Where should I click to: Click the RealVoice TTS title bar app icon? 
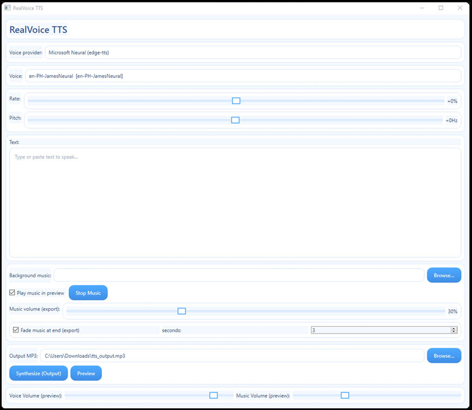8,8
